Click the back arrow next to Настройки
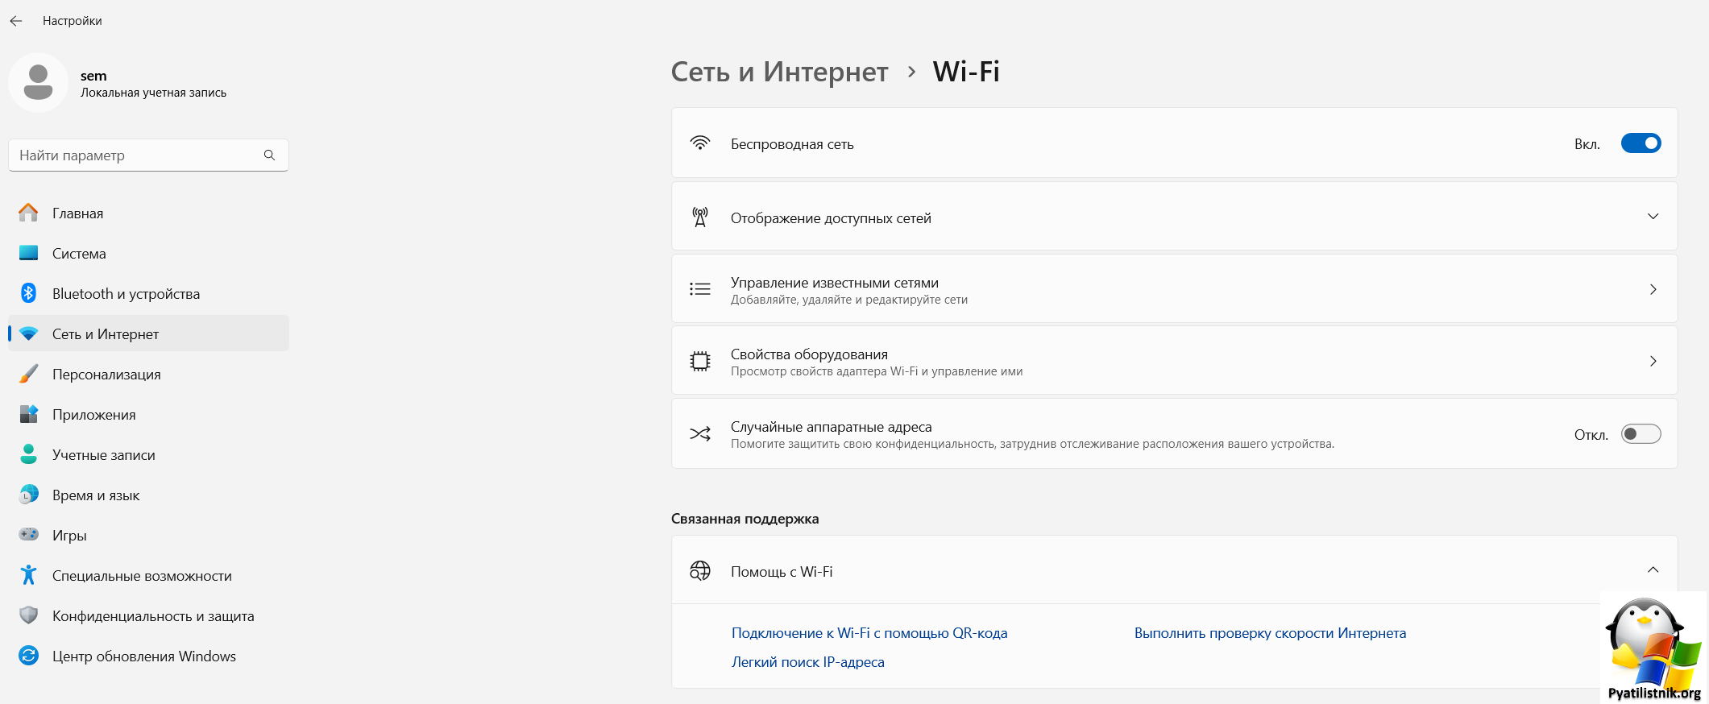 pos(16,21)
